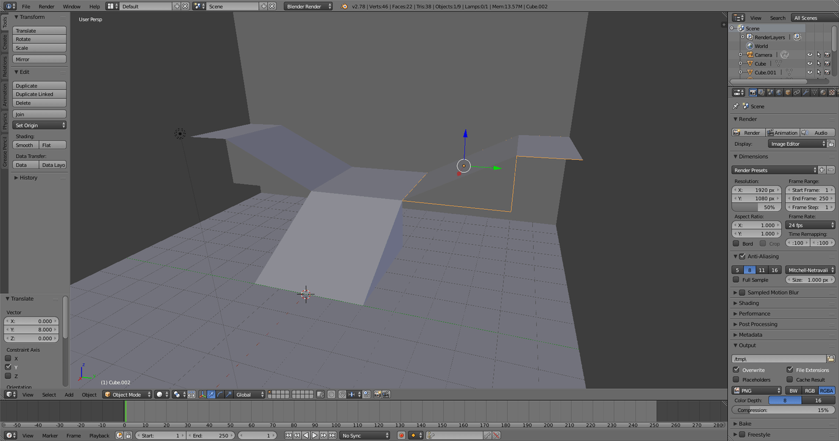This screenshot has height=441, width=839.
Task: Select the Modifiers wrench tab
Action: pos(806,92)
